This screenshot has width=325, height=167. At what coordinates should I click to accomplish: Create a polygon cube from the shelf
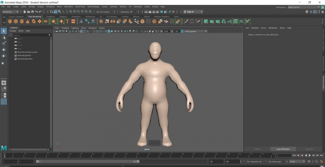pyautogui.click(x=16, y=21)
